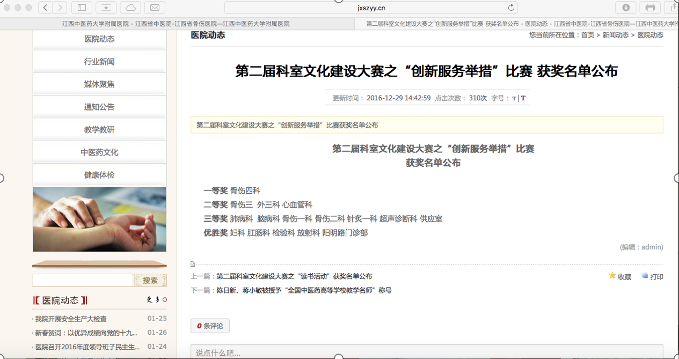Screen dimensions: 679x359
Task: Click the Safari forward arrow button
Action: 60,8
